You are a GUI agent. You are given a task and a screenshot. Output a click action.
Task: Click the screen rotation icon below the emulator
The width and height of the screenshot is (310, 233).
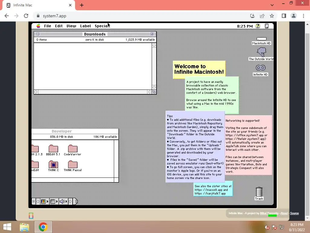pos(31,216)
